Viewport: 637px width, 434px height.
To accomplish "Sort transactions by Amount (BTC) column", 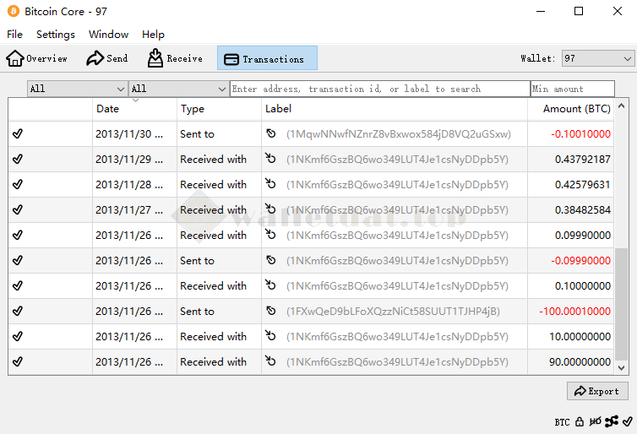I will (x=576, y=109).
